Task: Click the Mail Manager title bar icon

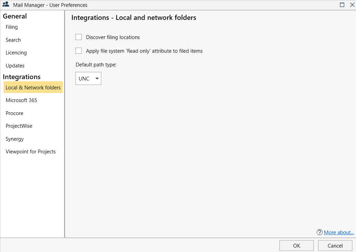Action: coord(5,5)
